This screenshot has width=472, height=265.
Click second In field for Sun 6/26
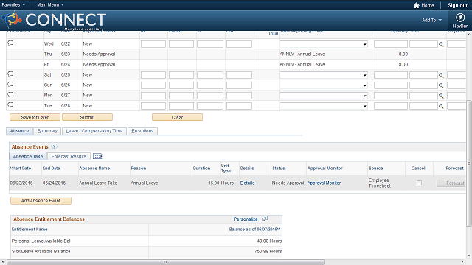tap(210, 85)
